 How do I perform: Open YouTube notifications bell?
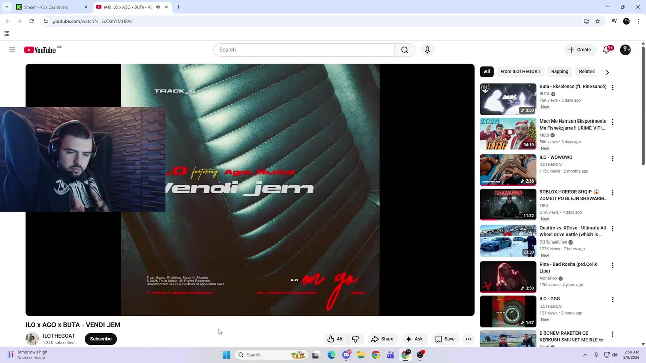tap(606, 50)
